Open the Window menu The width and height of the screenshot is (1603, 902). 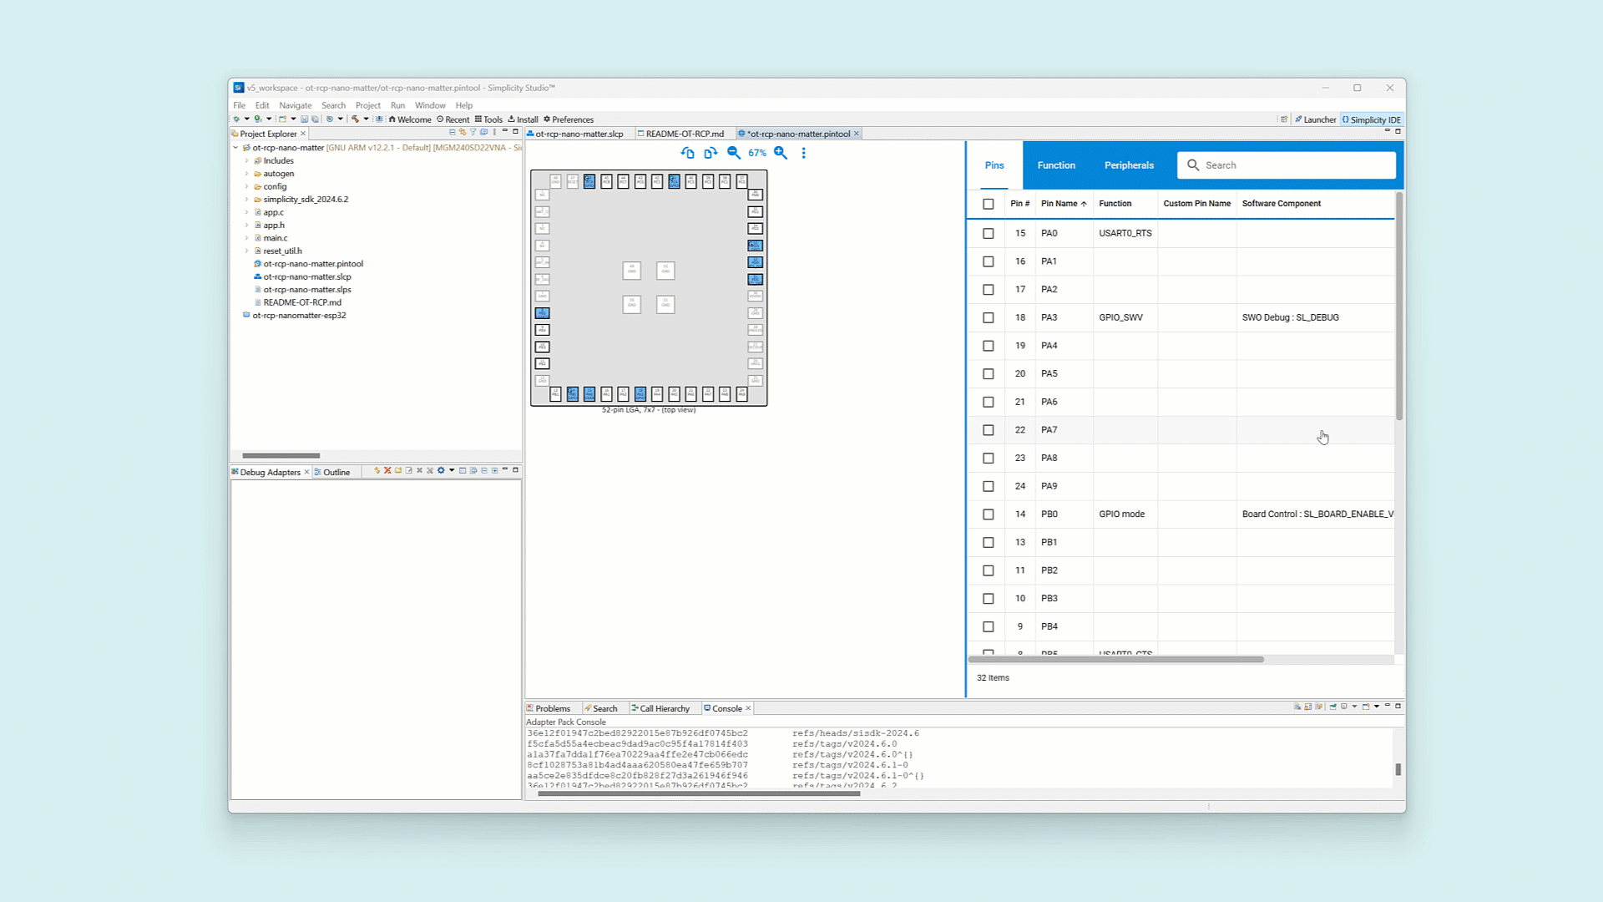(x=430, y=105)
